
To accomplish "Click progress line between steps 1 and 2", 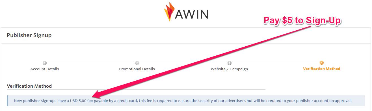I will [91, 63].
